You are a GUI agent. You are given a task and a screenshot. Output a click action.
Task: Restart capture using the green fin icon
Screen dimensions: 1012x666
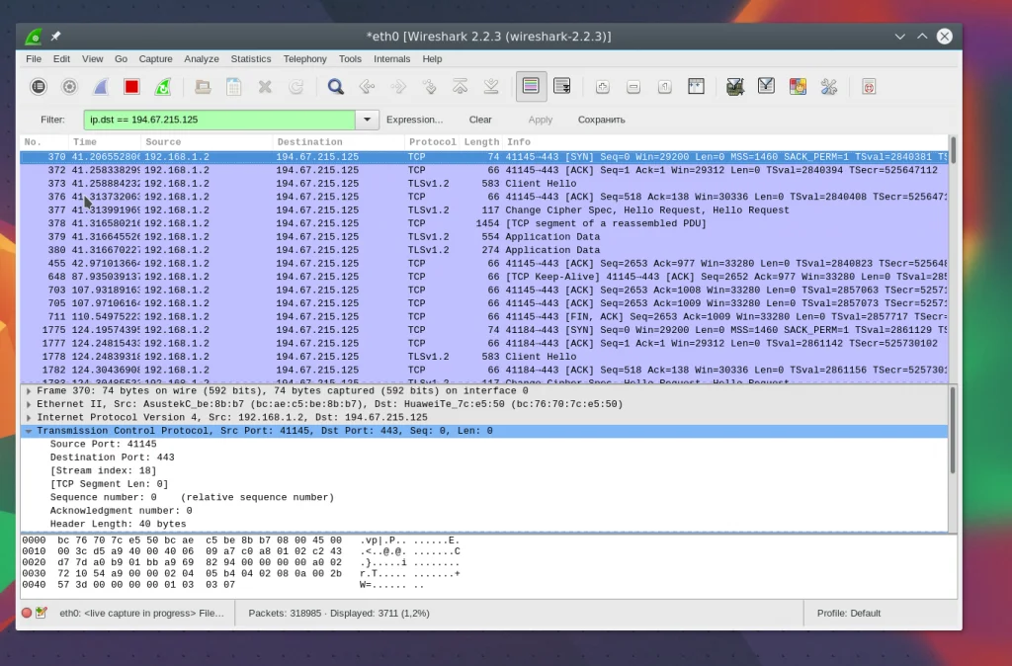(162, 87)
